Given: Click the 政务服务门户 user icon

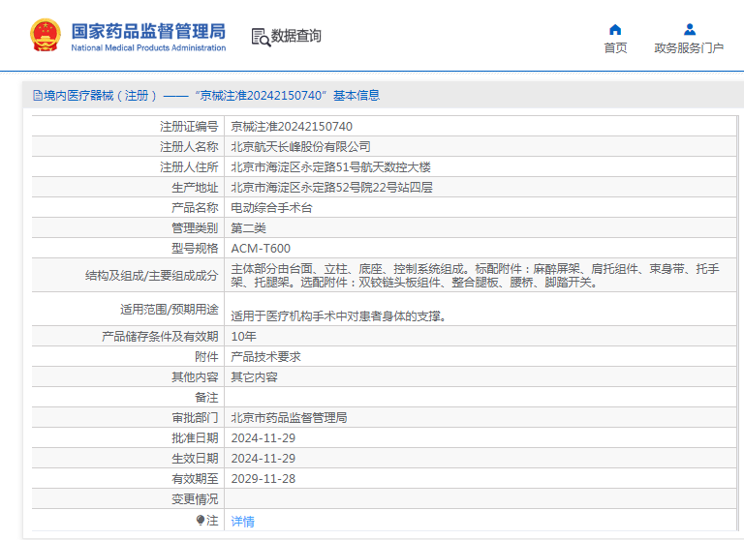Looking at the screenshot, I should tap(690, 30).
